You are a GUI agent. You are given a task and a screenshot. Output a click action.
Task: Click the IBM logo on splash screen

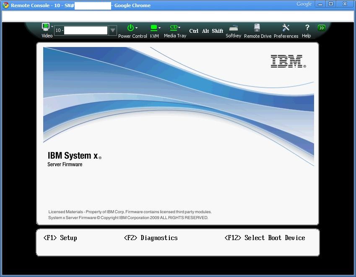pyautogui.click(x=288, y=61)
